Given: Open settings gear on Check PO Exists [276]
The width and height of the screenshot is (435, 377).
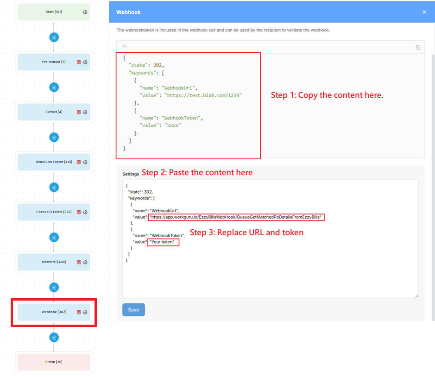Looking at the screenshot, I should pos(85,212).
